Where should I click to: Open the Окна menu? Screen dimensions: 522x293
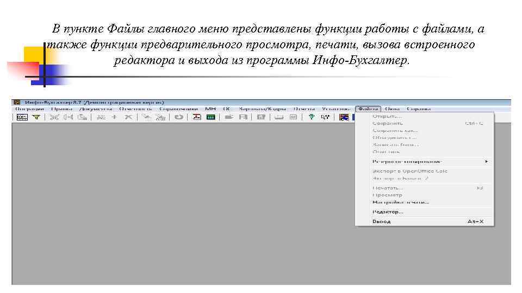click(x=392, y=109)
